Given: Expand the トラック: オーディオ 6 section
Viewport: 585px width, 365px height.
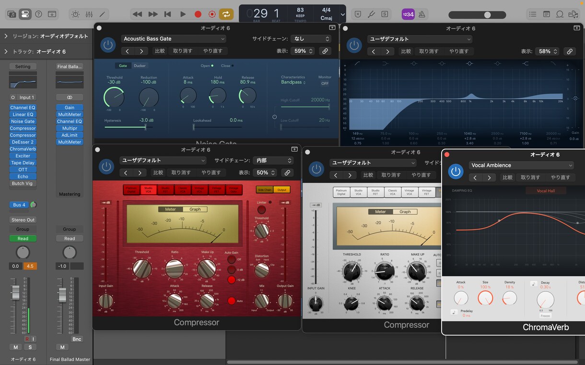Looking at the screenshot, I should click(x=6, y=51).
